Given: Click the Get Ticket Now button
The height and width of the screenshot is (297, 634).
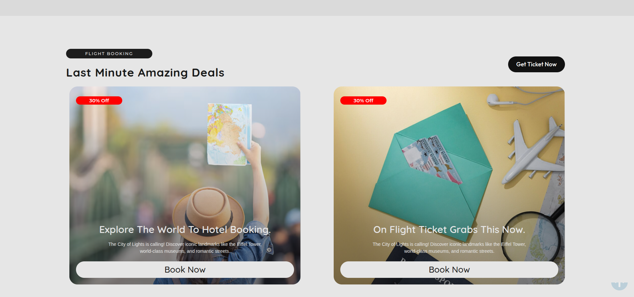Looking at the screenshot, I should (x=536, y=64).
